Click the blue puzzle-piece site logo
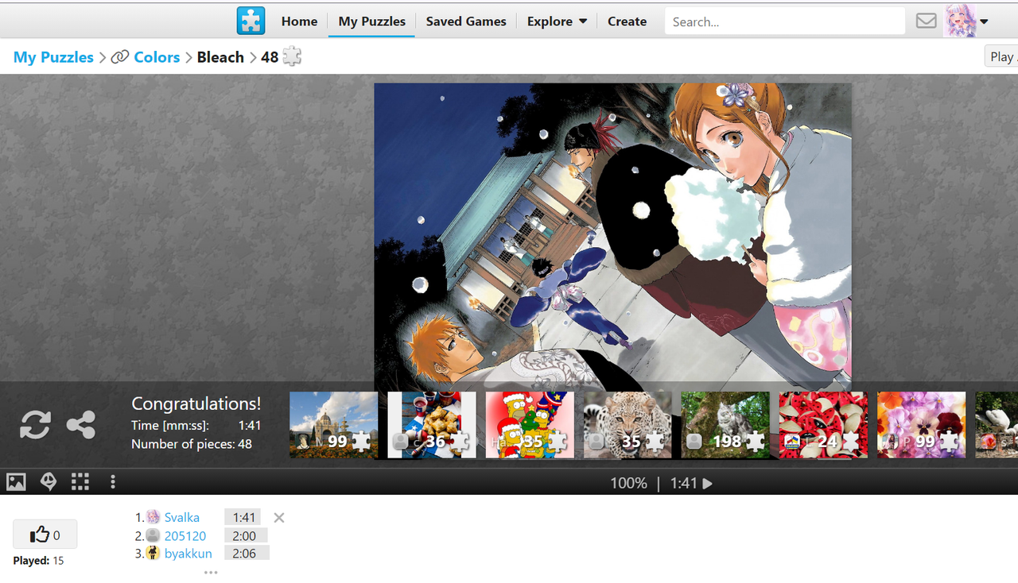Viewport: 1018px width, 583px height. coord(251,21)
